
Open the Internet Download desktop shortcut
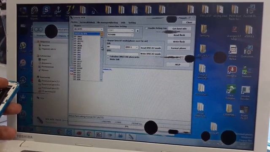pyautogui.click(x=246, y=93)
